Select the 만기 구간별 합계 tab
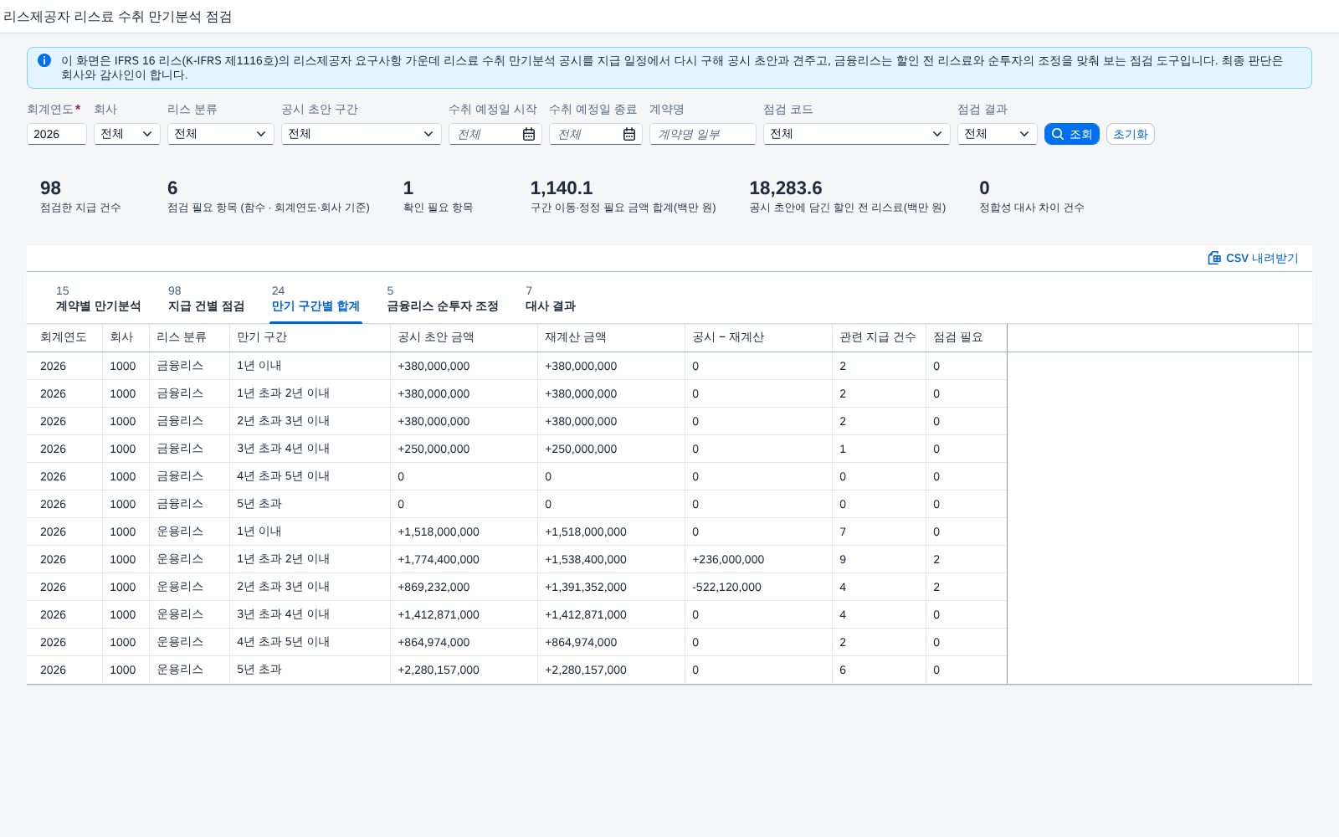Viewport: 1339px width, 837px height. (x=316, y=299)
